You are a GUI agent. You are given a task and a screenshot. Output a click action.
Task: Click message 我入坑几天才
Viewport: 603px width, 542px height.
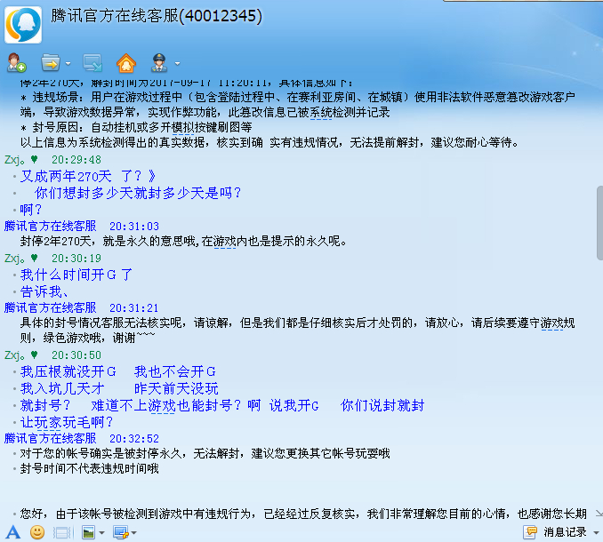tap(62, 388)
